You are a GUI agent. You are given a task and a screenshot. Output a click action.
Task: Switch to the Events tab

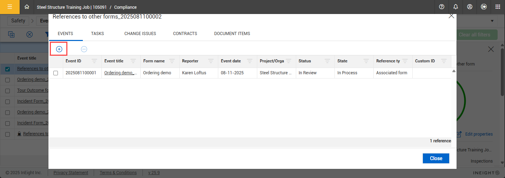pos(65,34)
